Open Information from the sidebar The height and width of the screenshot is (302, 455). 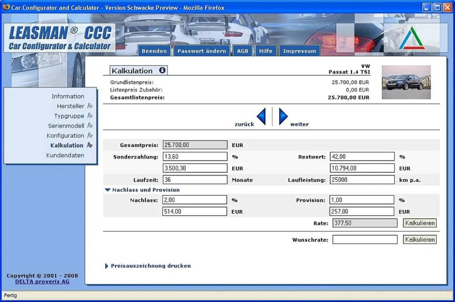pyautogui.click(x=67, y=96)
